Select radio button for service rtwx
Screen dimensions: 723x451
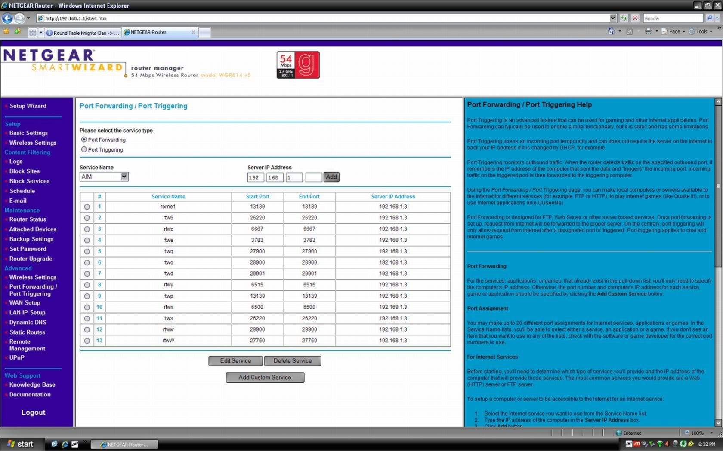pos(87,307)
